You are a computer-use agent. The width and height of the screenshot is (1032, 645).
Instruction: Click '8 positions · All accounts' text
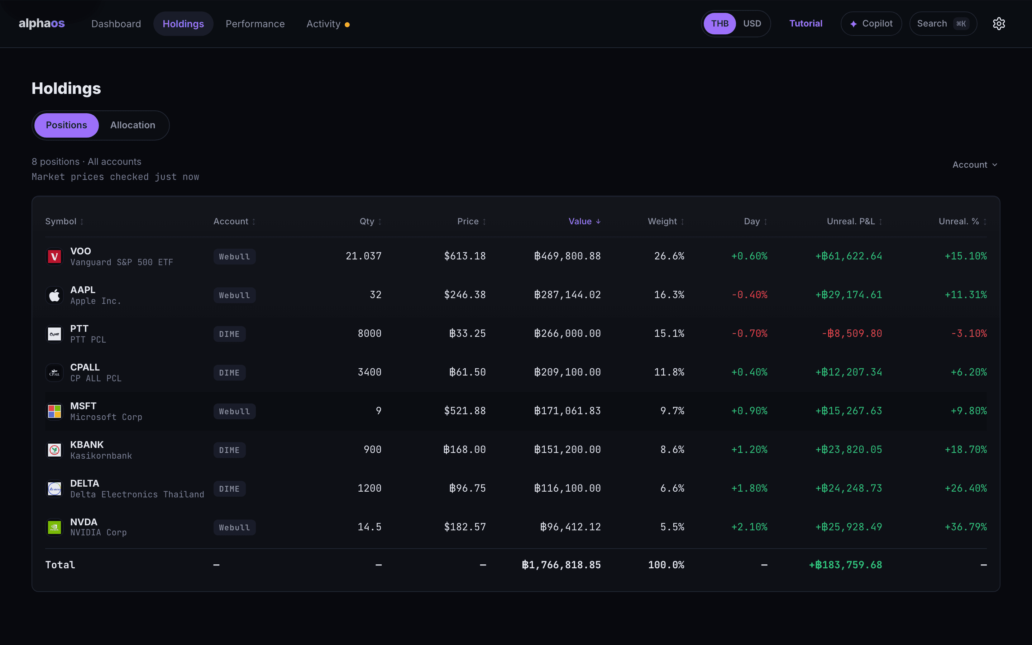pyautogui.click(x=86, y=162)
